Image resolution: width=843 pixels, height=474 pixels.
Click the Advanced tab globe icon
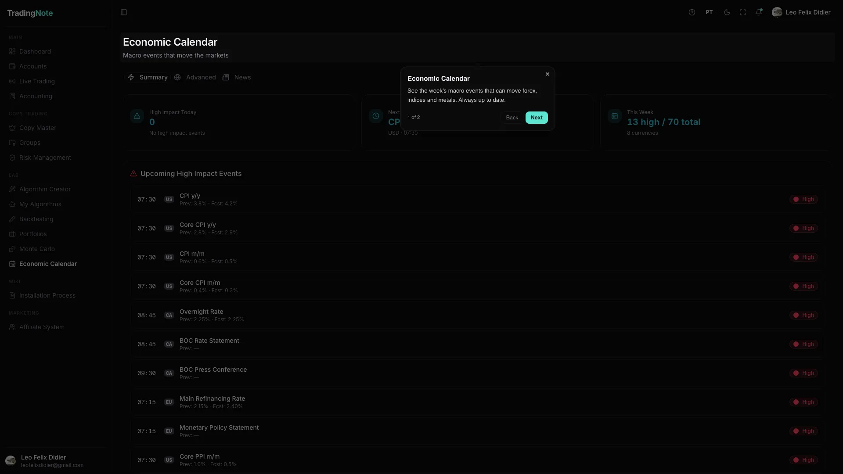coord(177,77)
